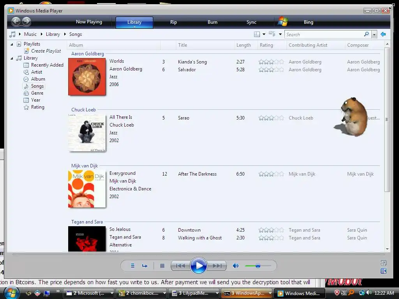This screenshot has height=299, width=399.
Task: Click the search magnifier icon
Action: pos(366,34)
